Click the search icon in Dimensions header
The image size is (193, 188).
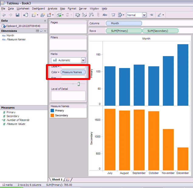pos(41,31)
